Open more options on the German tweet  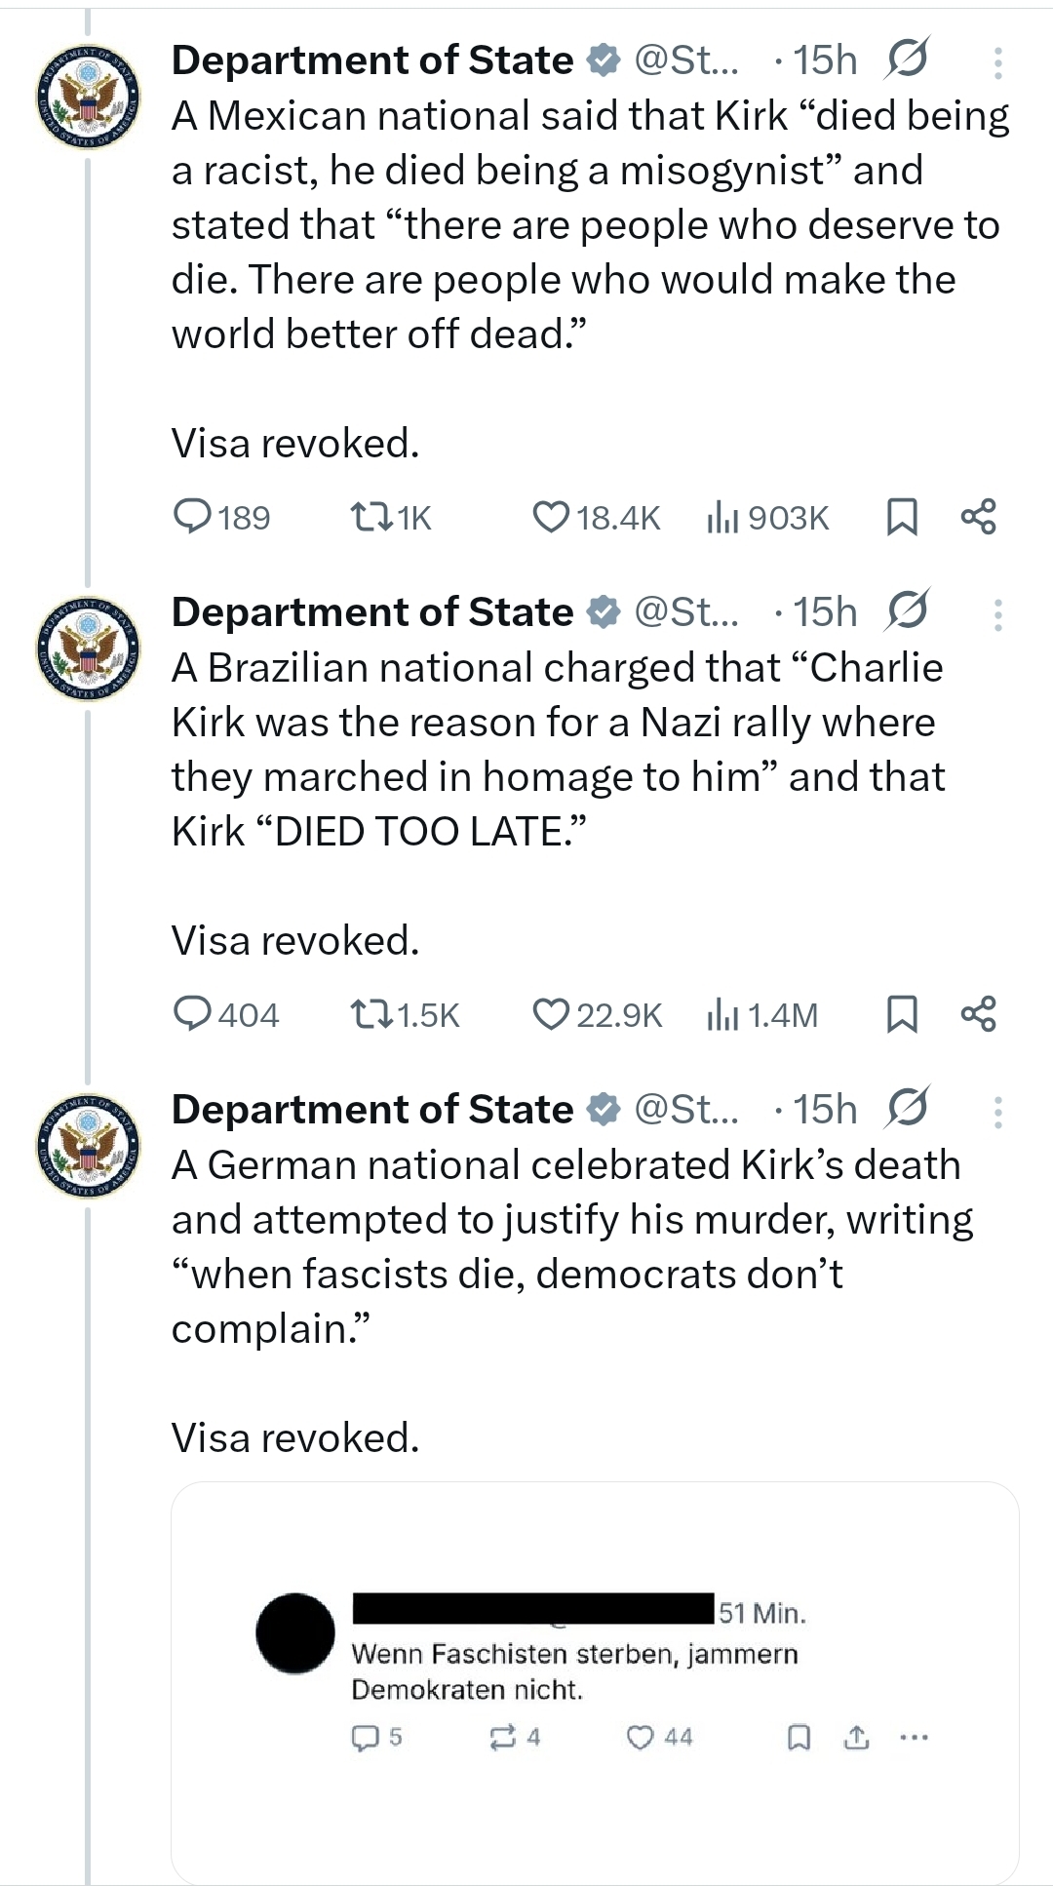point(997,1112)
